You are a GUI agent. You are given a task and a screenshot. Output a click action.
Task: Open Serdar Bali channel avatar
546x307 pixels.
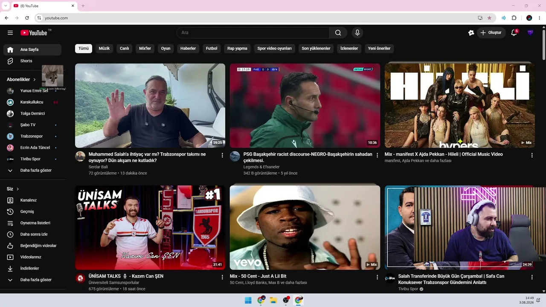(80, 156)
